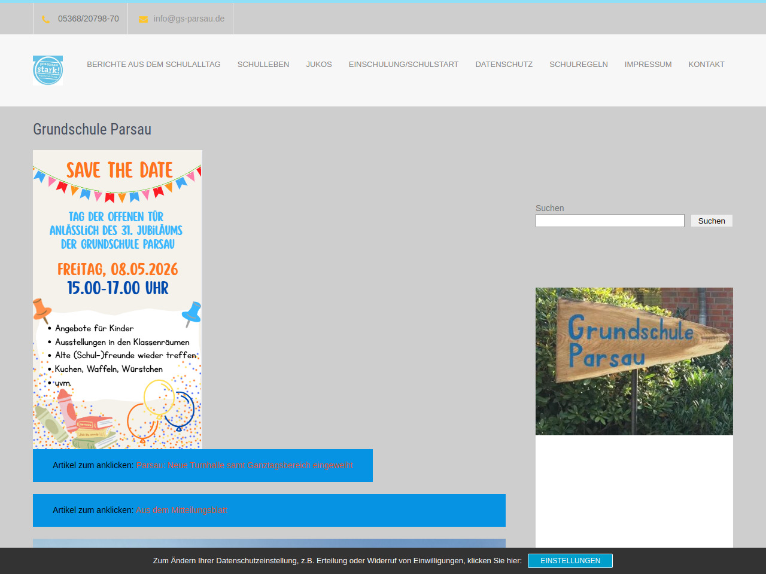This screenshot has width=766, height=574.
Task: Navigate to Datenschutz page
Action: (504, 65)
